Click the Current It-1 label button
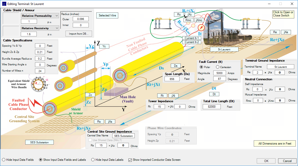The width and height of the screenshot is (298, 166). tap(191, 38)
